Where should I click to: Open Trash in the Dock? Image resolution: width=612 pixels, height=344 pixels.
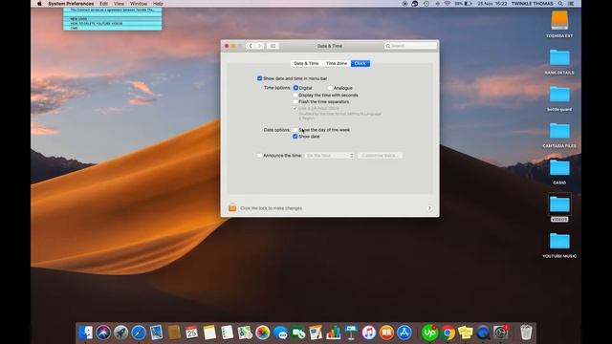[x=526, y=333]
